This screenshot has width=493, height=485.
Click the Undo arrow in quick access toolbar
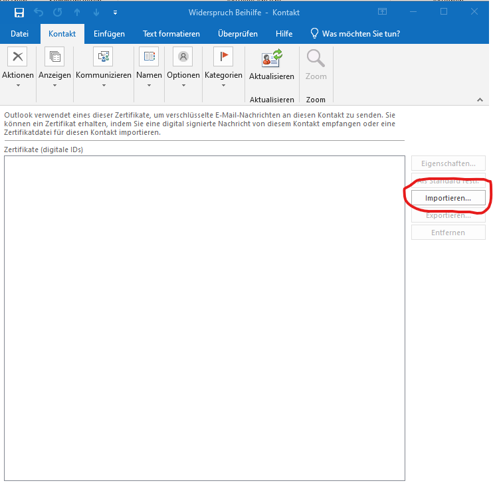[x=39, y=13]
